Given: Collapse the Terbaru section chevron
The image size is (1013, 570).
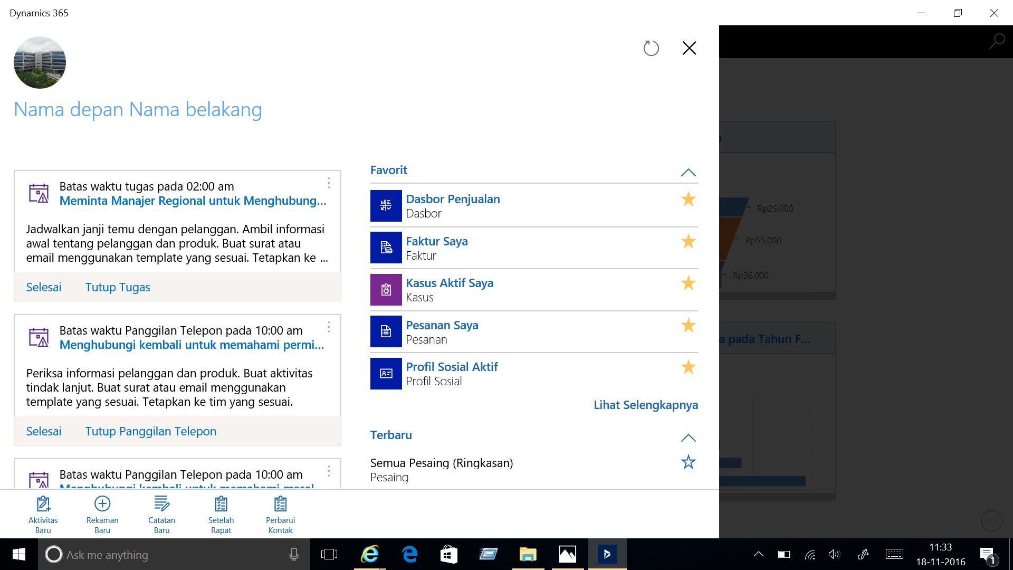Looking at the screenshot, I should (688, 438).
